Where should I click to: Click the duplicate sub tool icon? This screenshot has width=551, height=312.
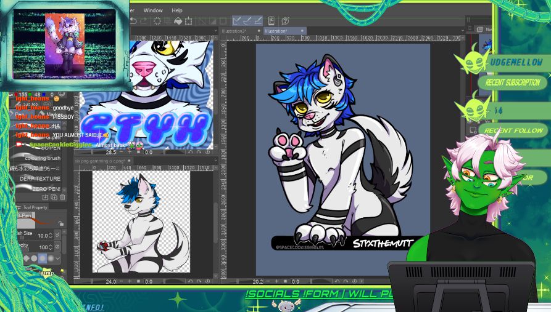(x=54, y=198)
